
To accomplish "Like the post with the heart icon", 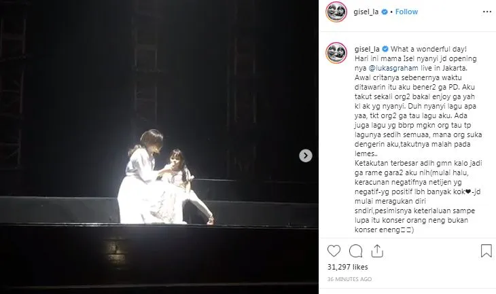I will click(334, 251).
